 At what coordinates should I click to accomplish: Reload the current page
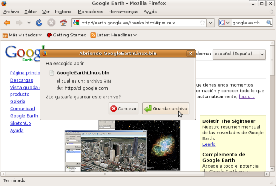(x=39, y=23)
